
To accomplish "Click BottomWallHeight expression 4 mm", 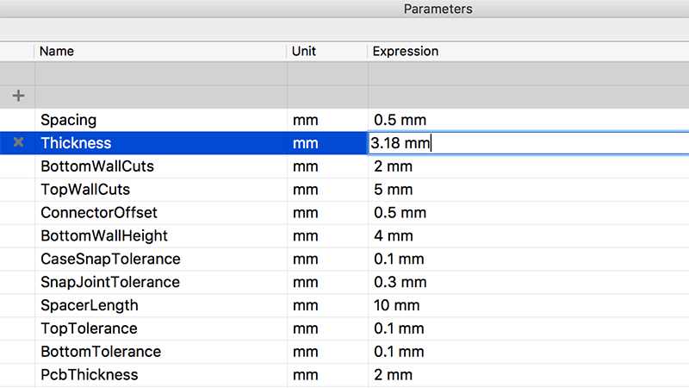I will 393,236.
